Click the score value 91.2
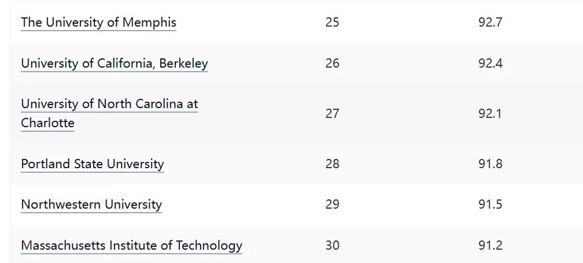 click(x=490, y=245)
